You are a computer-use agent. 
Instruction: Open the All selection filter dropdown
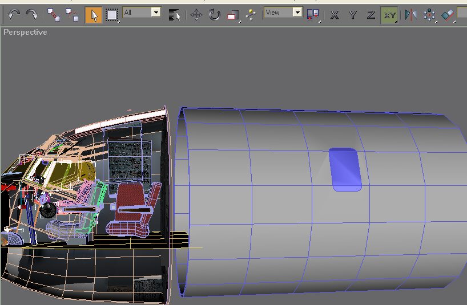click(156, 12)
